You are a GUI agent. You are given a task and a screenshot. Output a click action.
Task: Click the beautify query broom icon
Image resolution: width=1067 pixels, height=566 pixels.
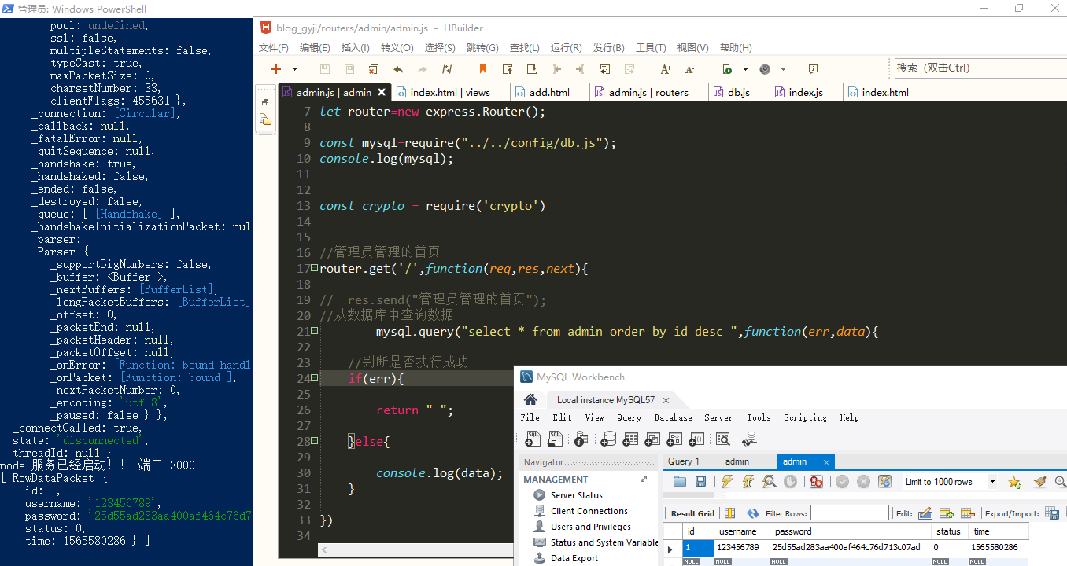point(1040,482)
